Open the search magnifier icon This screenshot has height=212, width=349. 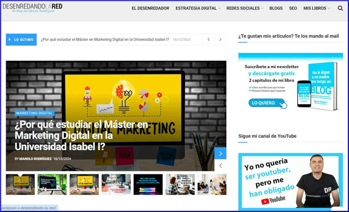tap(340, 8)
